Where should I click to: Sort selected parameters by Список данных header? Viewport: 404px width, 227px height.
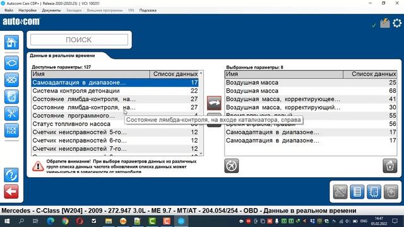370,74
